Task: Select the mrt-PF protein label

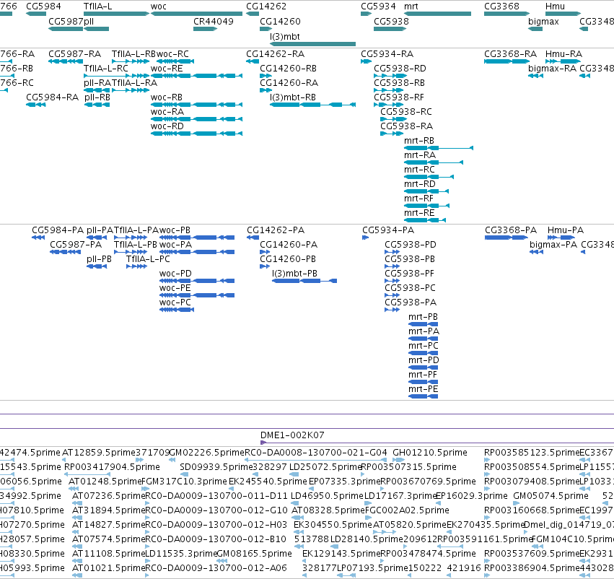Action: click(x=423, y=375)
